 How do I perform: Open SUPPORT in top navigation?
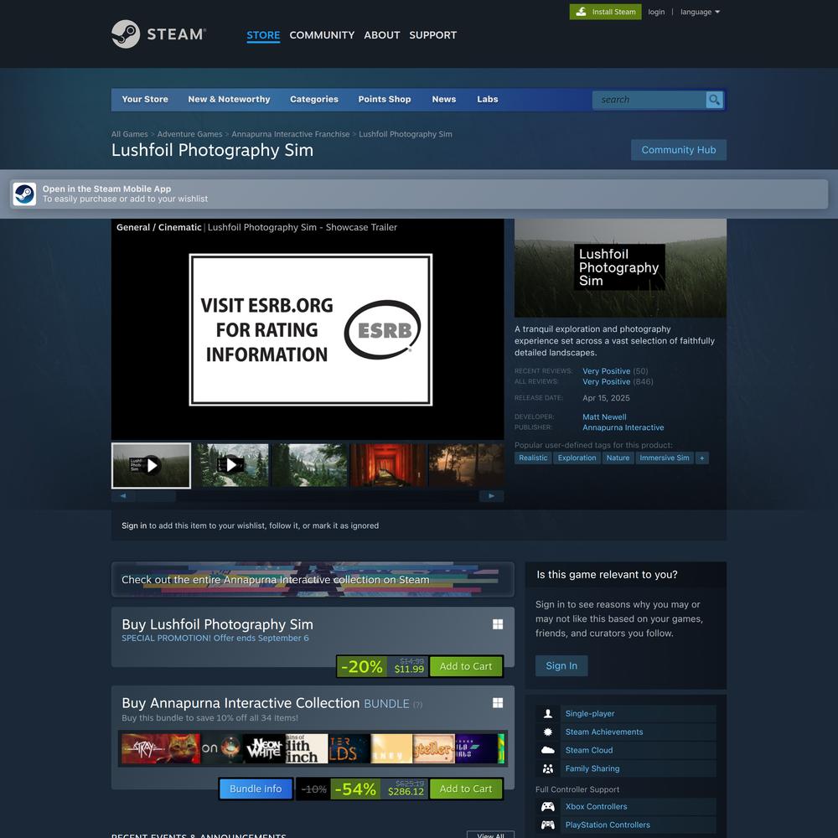(x=433, y=35)
